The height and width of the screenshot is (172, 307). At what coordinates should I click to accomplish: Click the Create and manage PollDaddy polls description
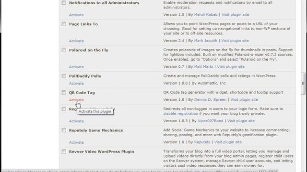(219, 75)
